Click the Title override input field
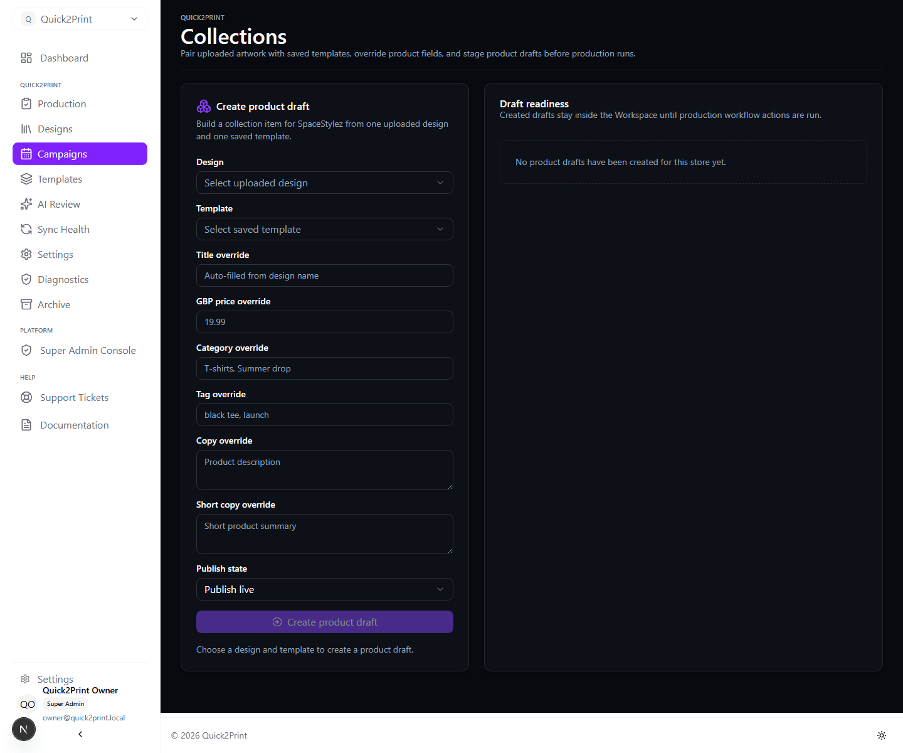This screenshot has width=903, height=753. pos(324,275)
